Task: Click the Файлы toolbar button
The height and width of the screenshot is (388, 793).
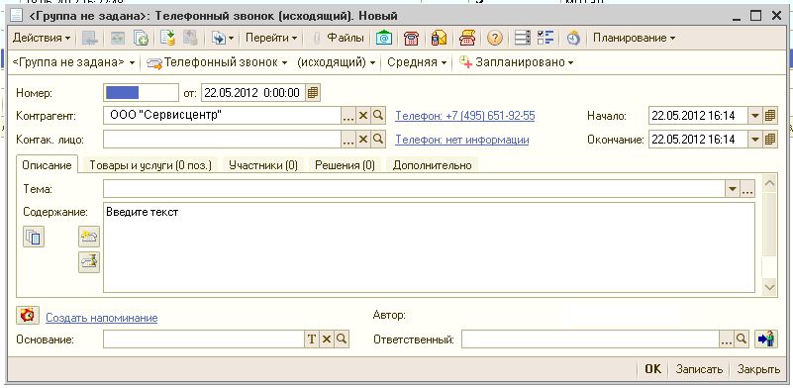Action: tap(339, 38)
